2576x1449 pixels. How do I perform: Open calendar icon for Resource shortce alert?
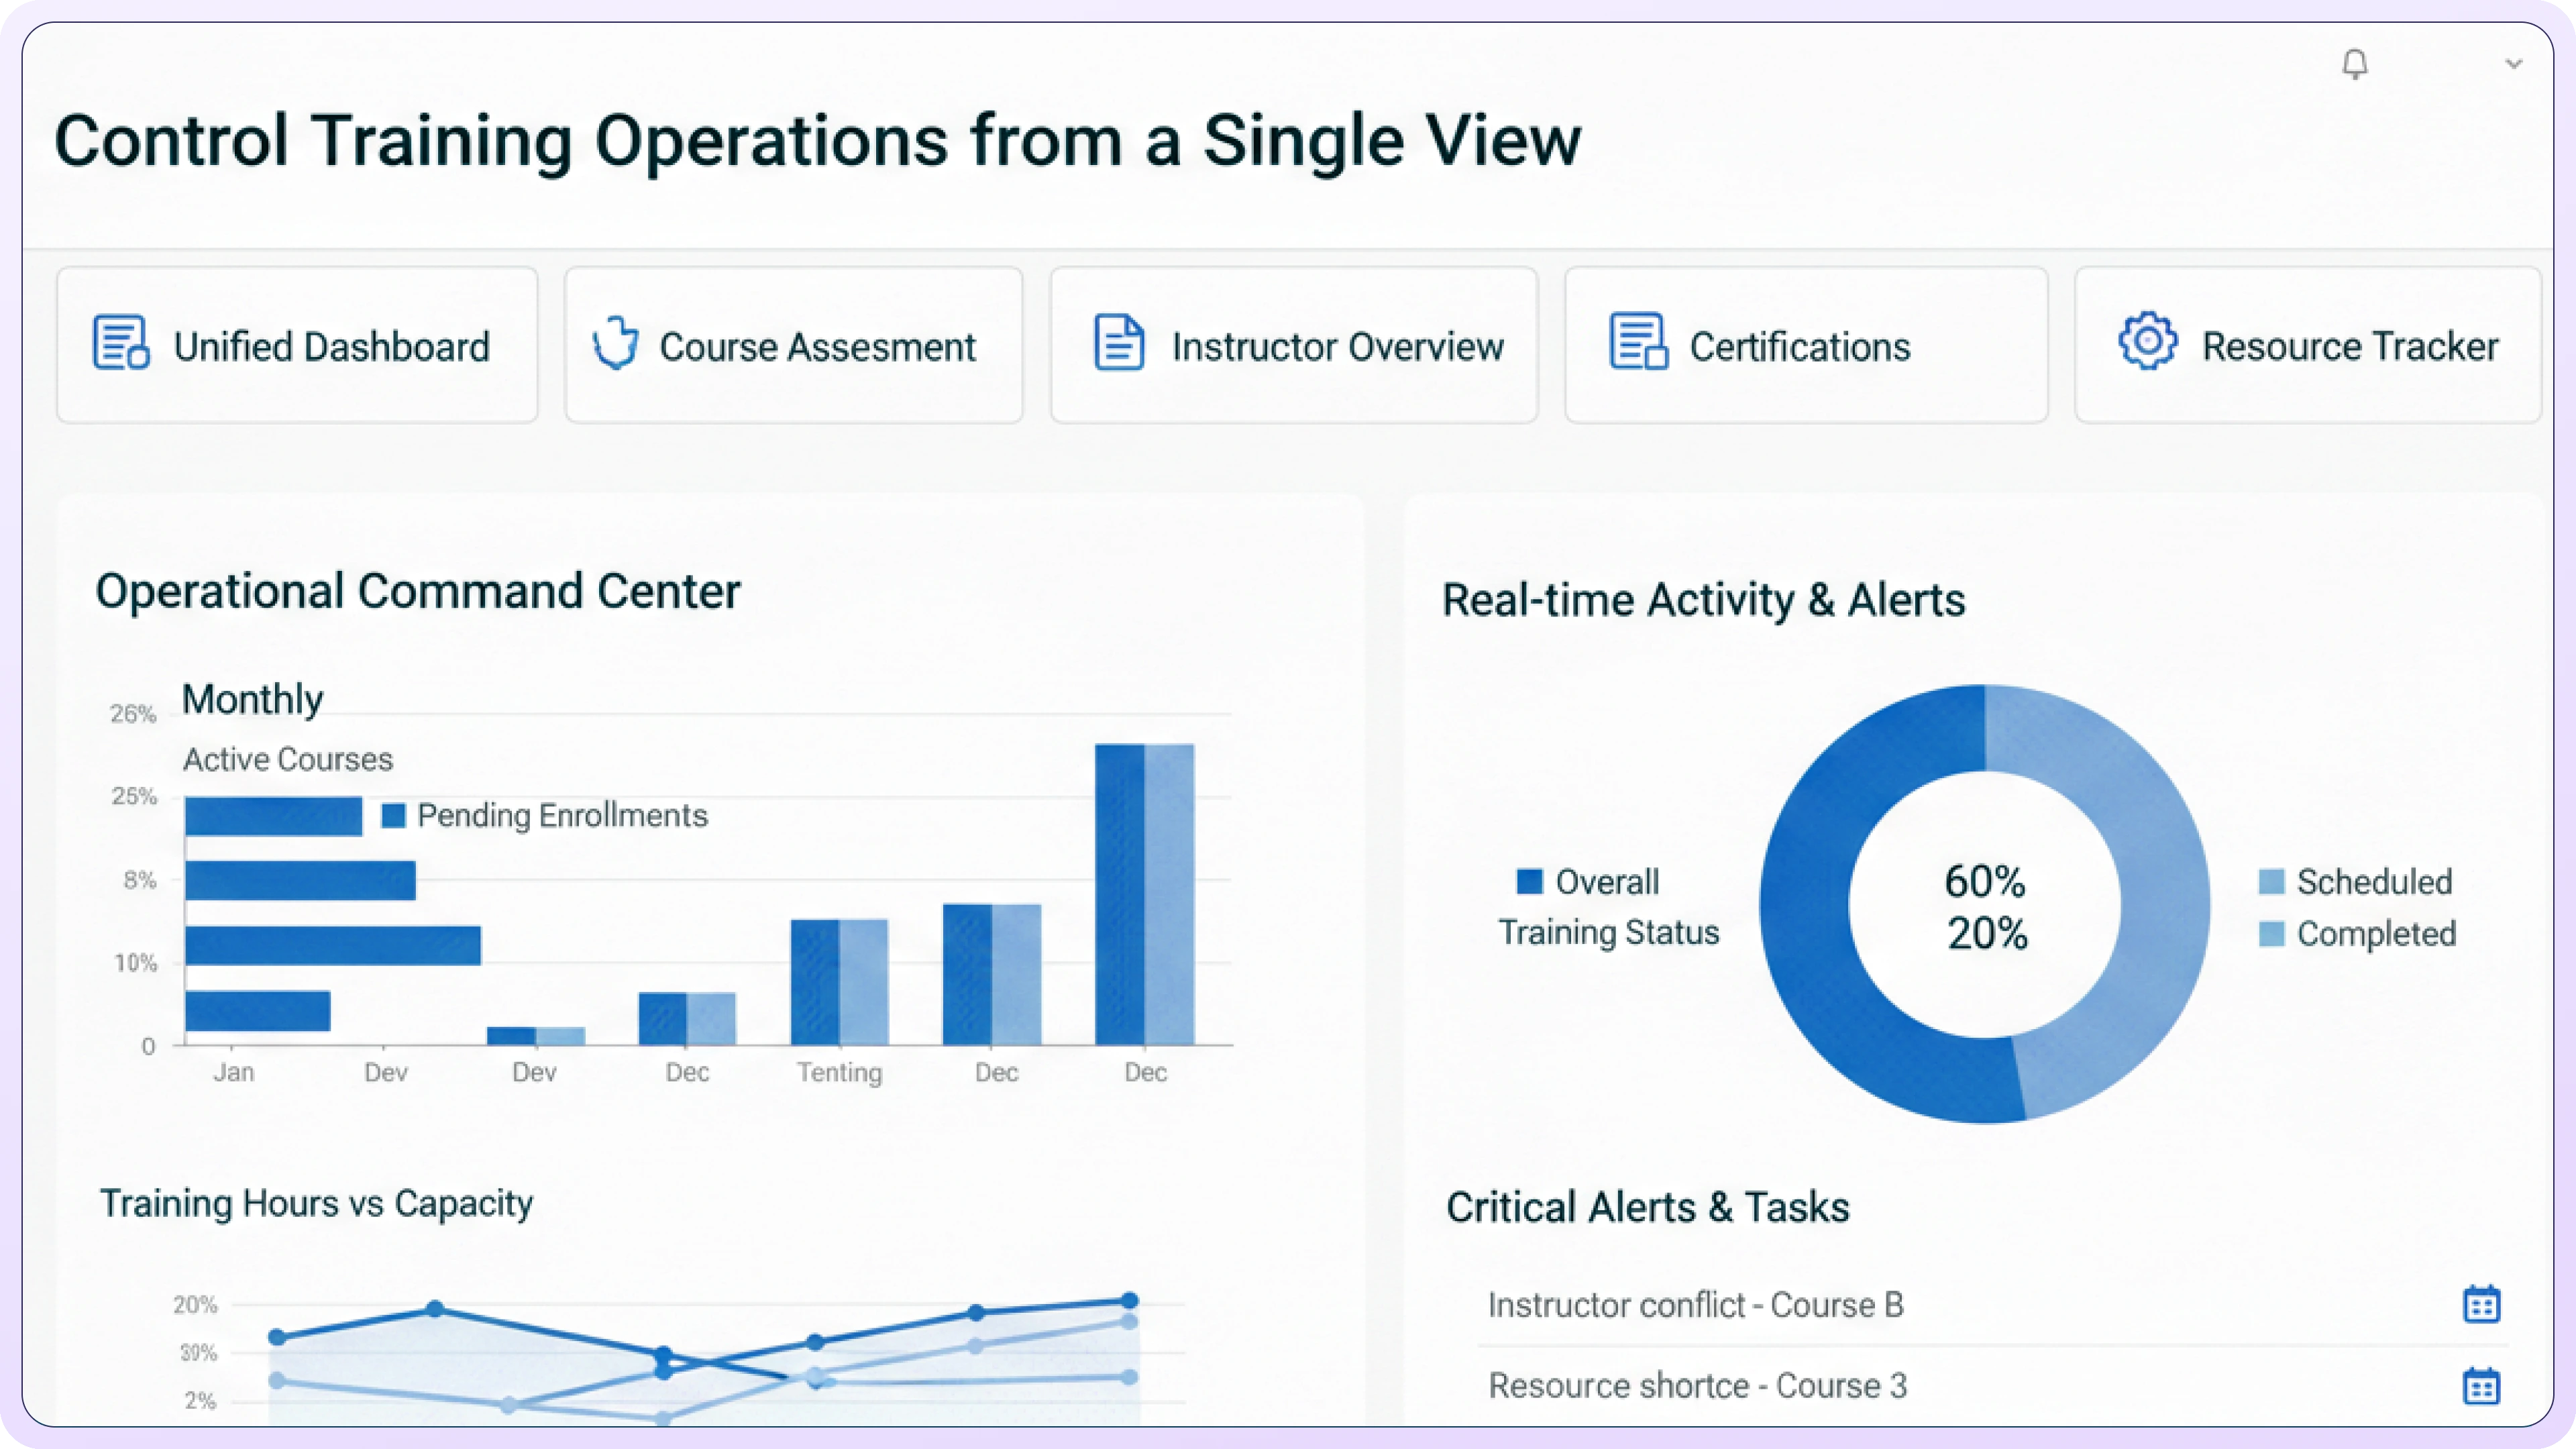coord(2481,1386)
